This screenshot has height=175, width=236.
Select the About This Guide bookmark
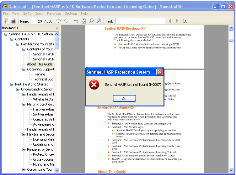pyautogui.click(x=40, y=64)
